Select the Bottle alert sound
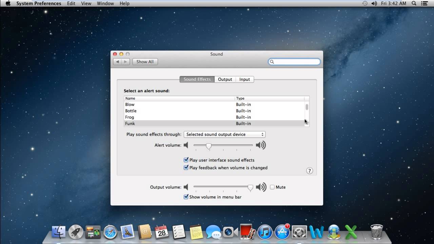 tap(214, 111)
